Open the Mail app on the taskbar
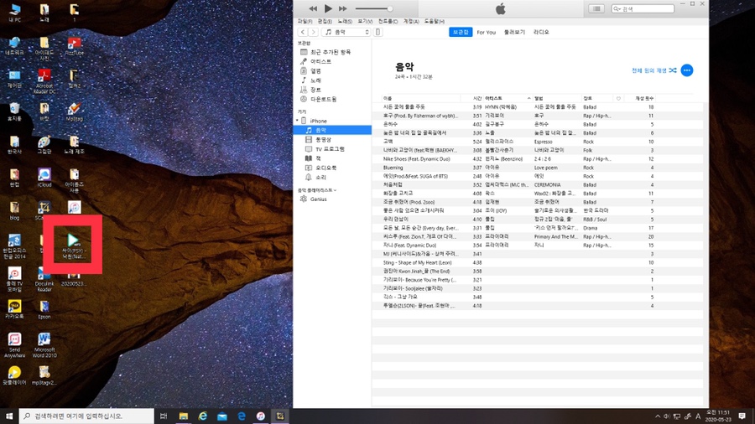Viewport: 755px width, 424px height. click(222, 416)
